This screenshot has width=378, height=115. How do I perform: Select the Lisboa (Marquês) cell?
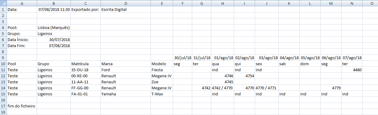point(53,27)
